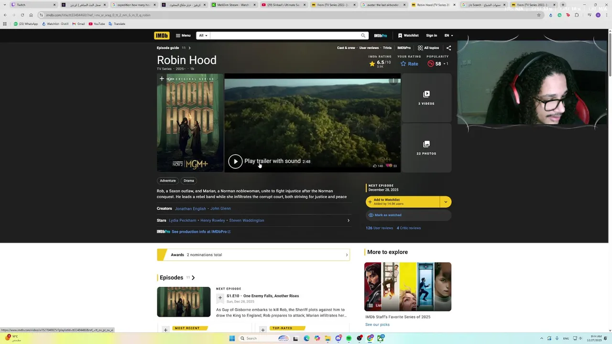This screenshot has width=612, height=344.
Task: Open the Xbox app from the taskbar
Action: click(381, 338)
